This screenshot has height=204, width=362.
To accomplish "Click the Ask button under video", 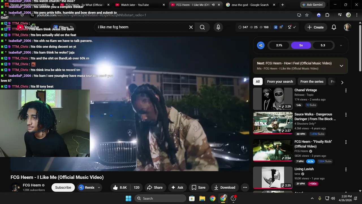I will tap(177, 187).
